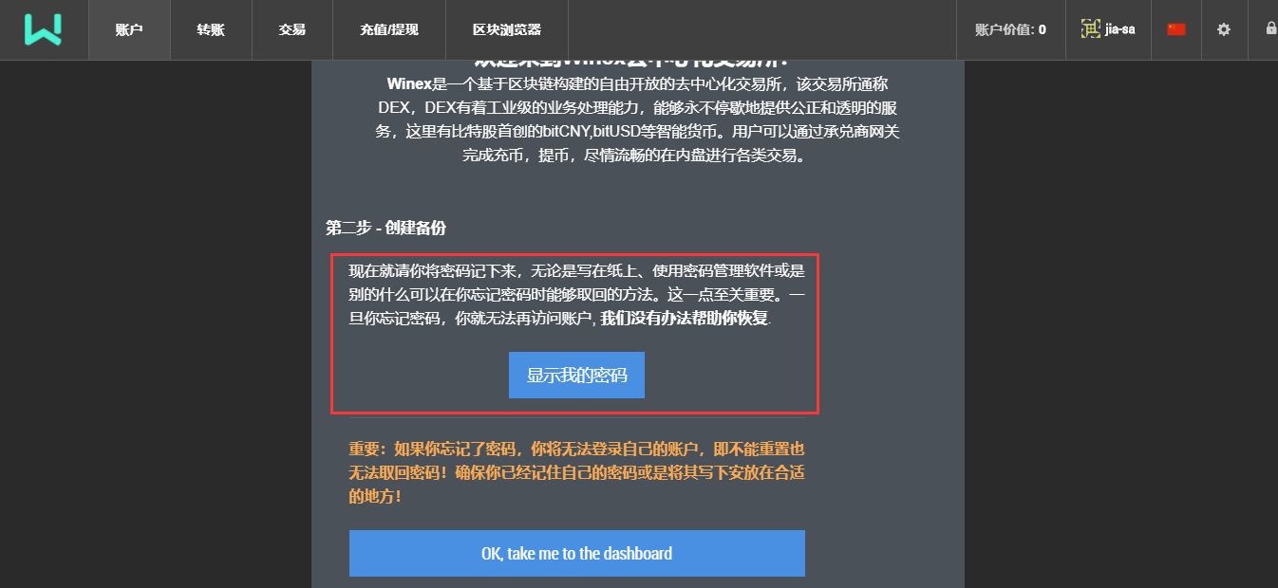Click the 显示我的密码 button
The image size is (1278, 588).
tap(576, 376)
